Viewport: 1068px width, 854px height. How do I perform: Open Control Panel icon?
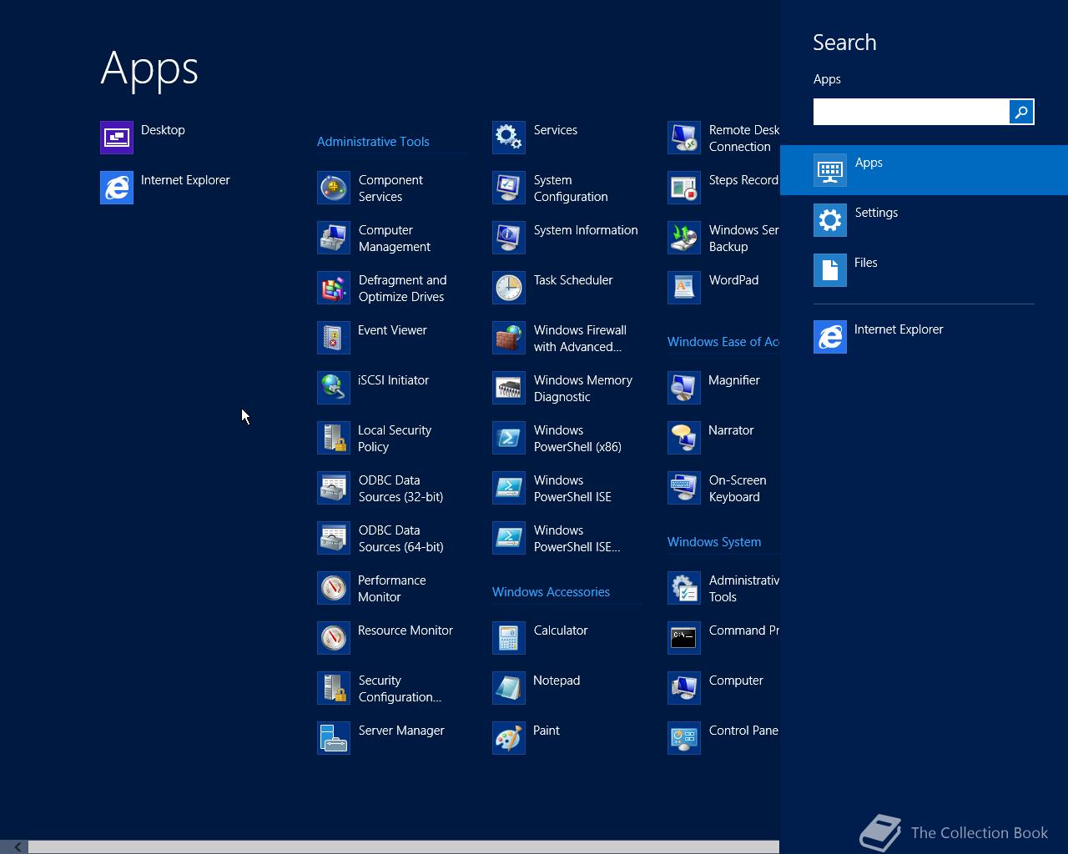point(684,738)
